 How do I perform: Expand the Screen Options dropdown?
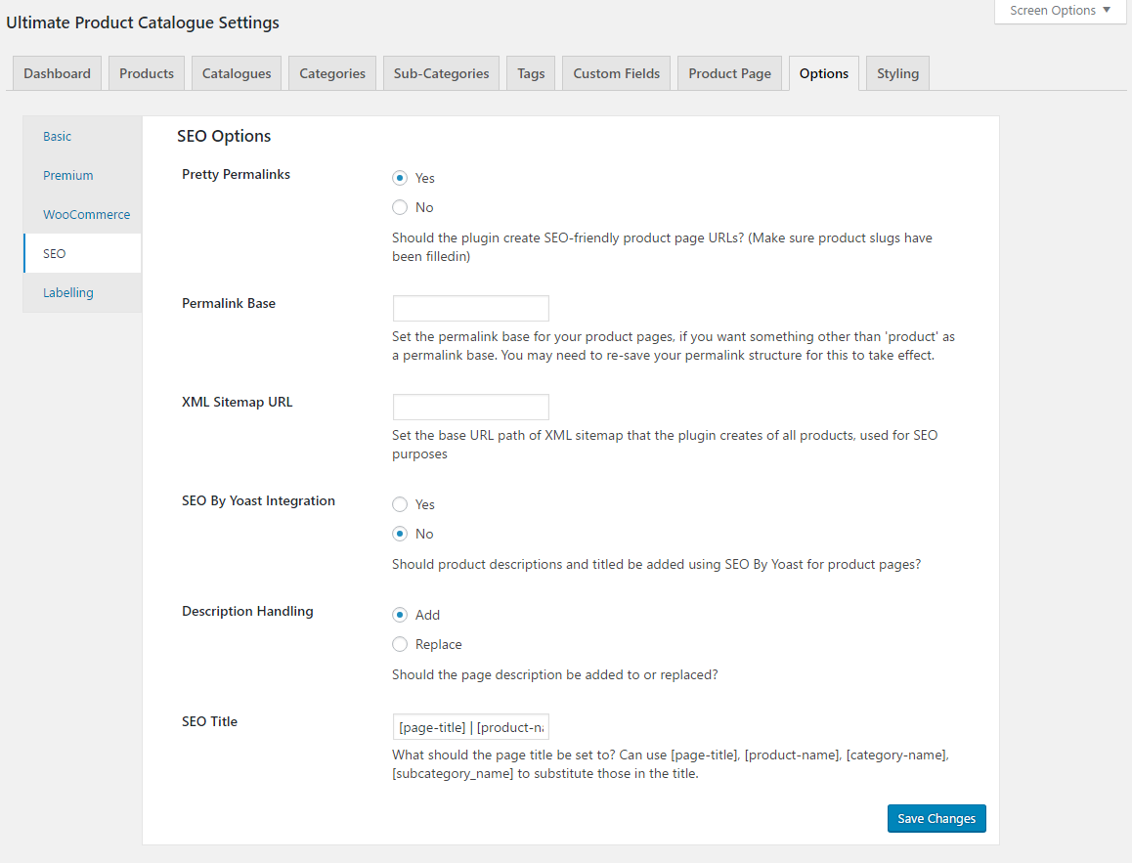1060,11
